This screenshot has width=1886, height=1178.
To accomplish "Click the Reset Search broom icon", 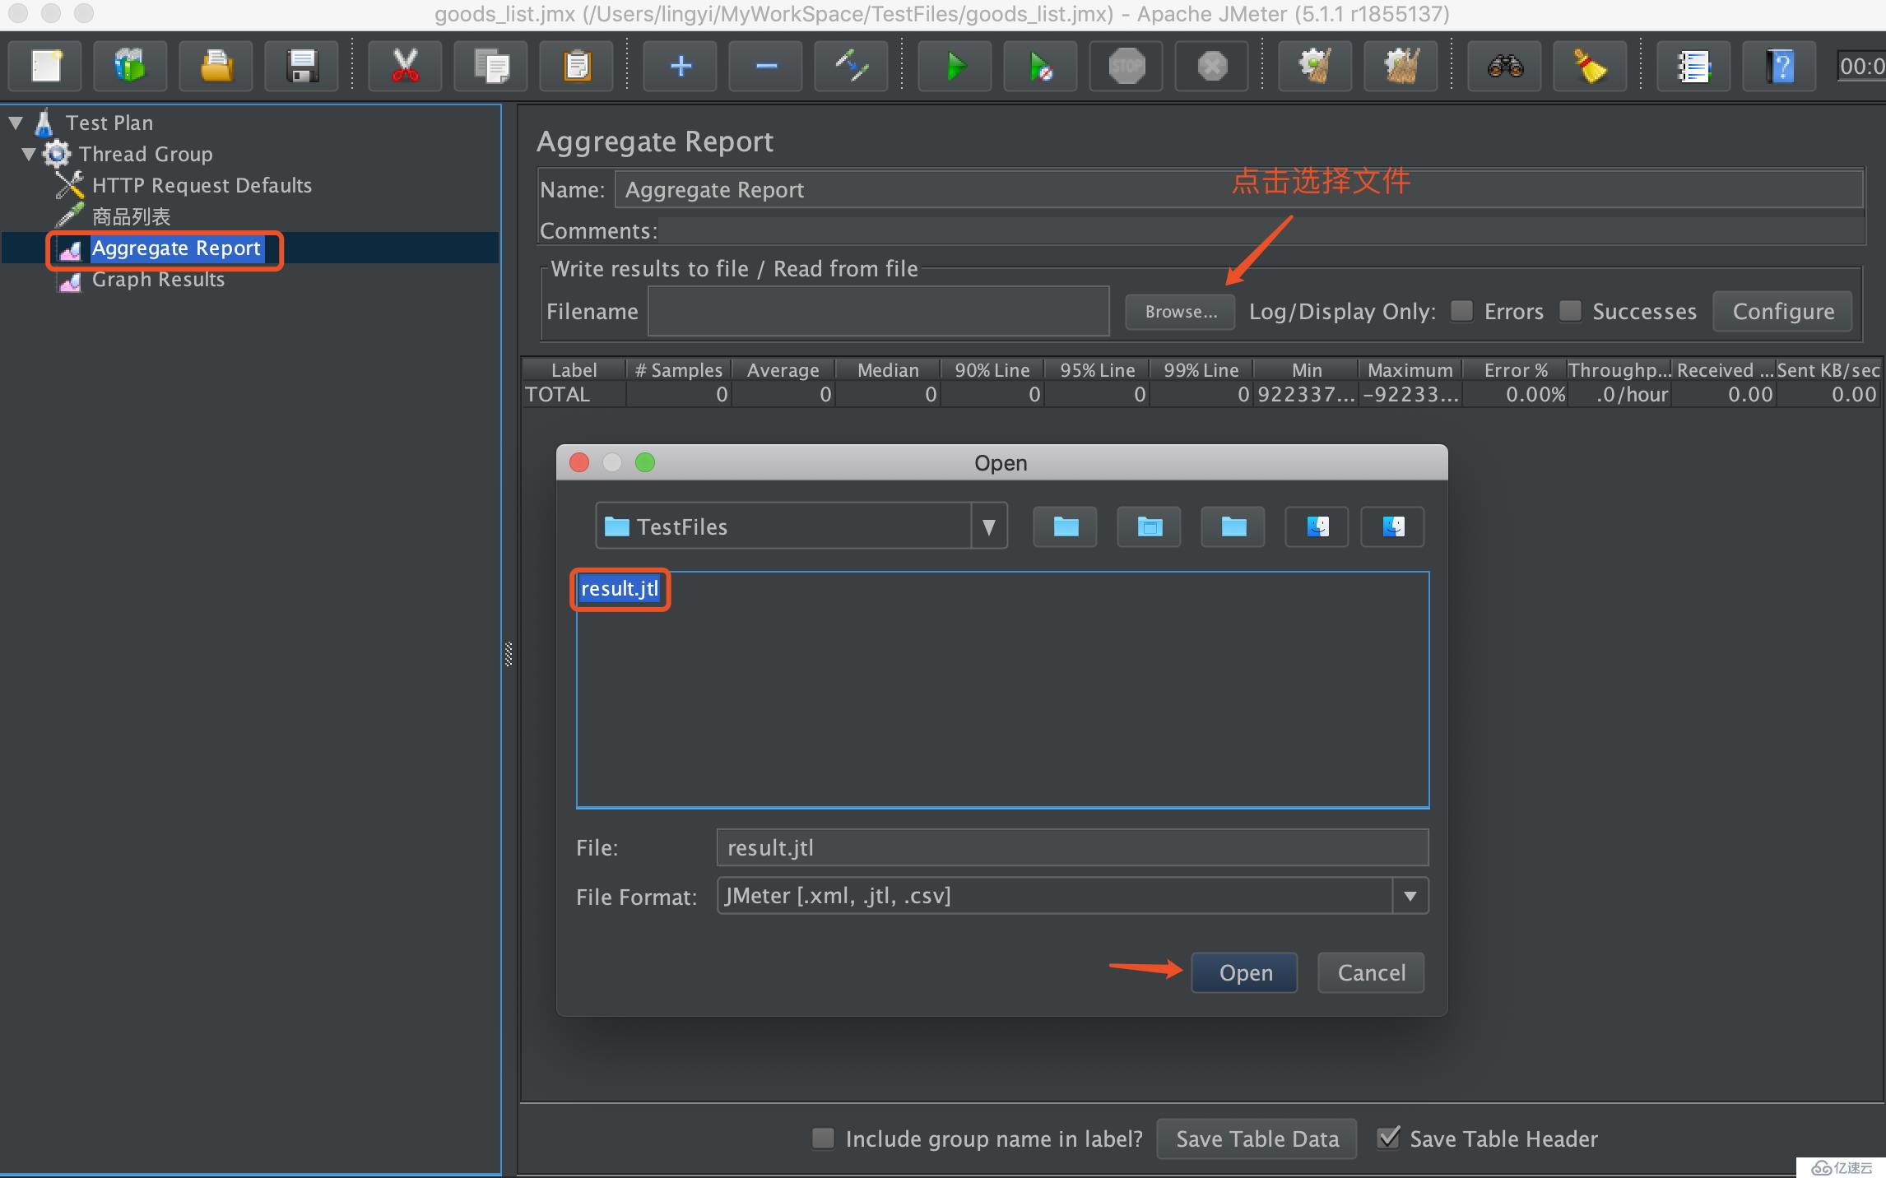I will point(1591,66).
